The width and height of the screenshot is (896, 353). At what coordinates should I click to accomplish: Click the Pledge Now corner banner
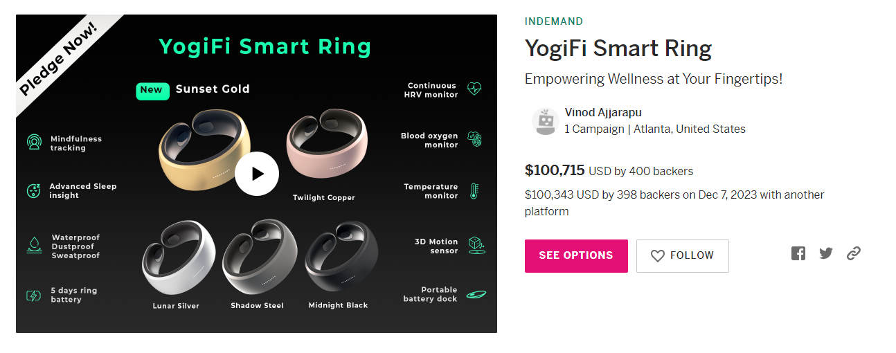coord(59,58)
